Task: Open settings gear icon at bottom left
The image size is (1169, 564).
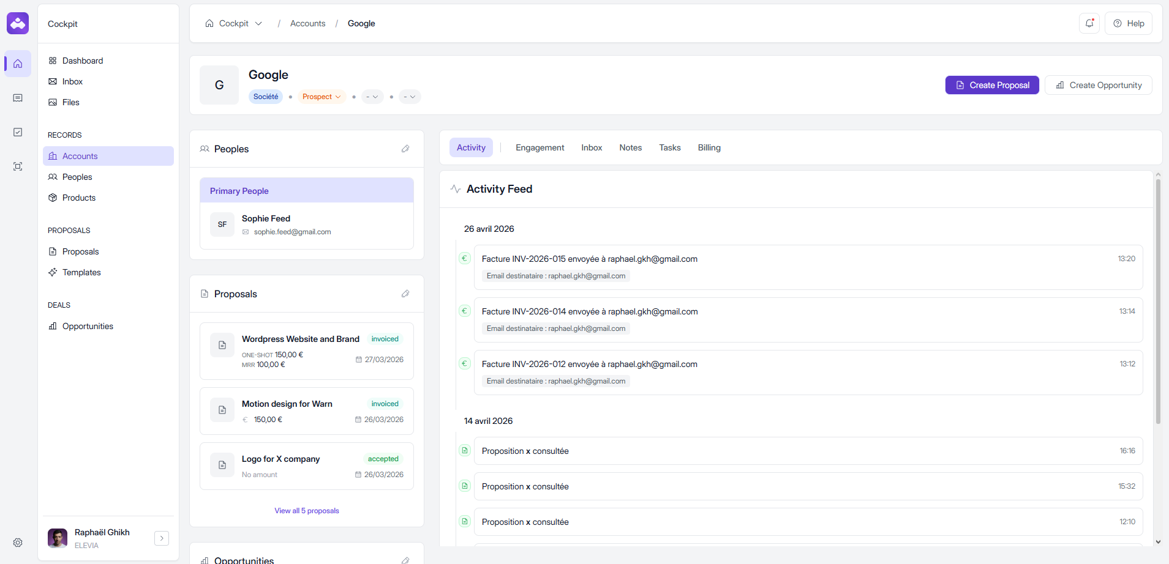Action: pyautogui.click(x=18, y=543)
